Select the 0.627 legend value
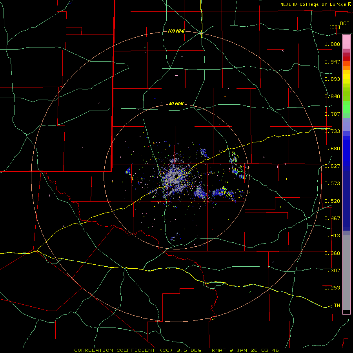Image resolution: width=353 pixels, height=353 pixels. 332,166
